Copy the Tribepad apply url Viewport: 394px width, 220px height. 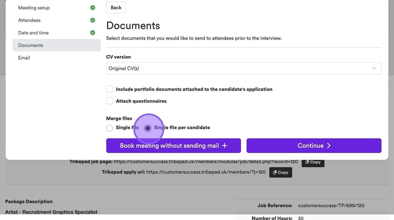coord(280,173)
